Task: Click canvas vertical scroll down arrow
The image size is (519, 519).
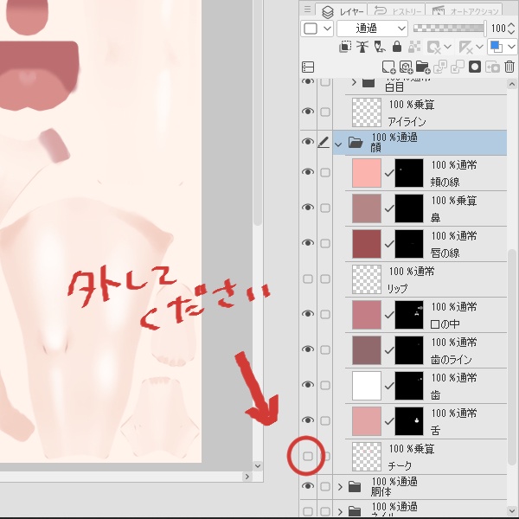Action: coord(258,466)
